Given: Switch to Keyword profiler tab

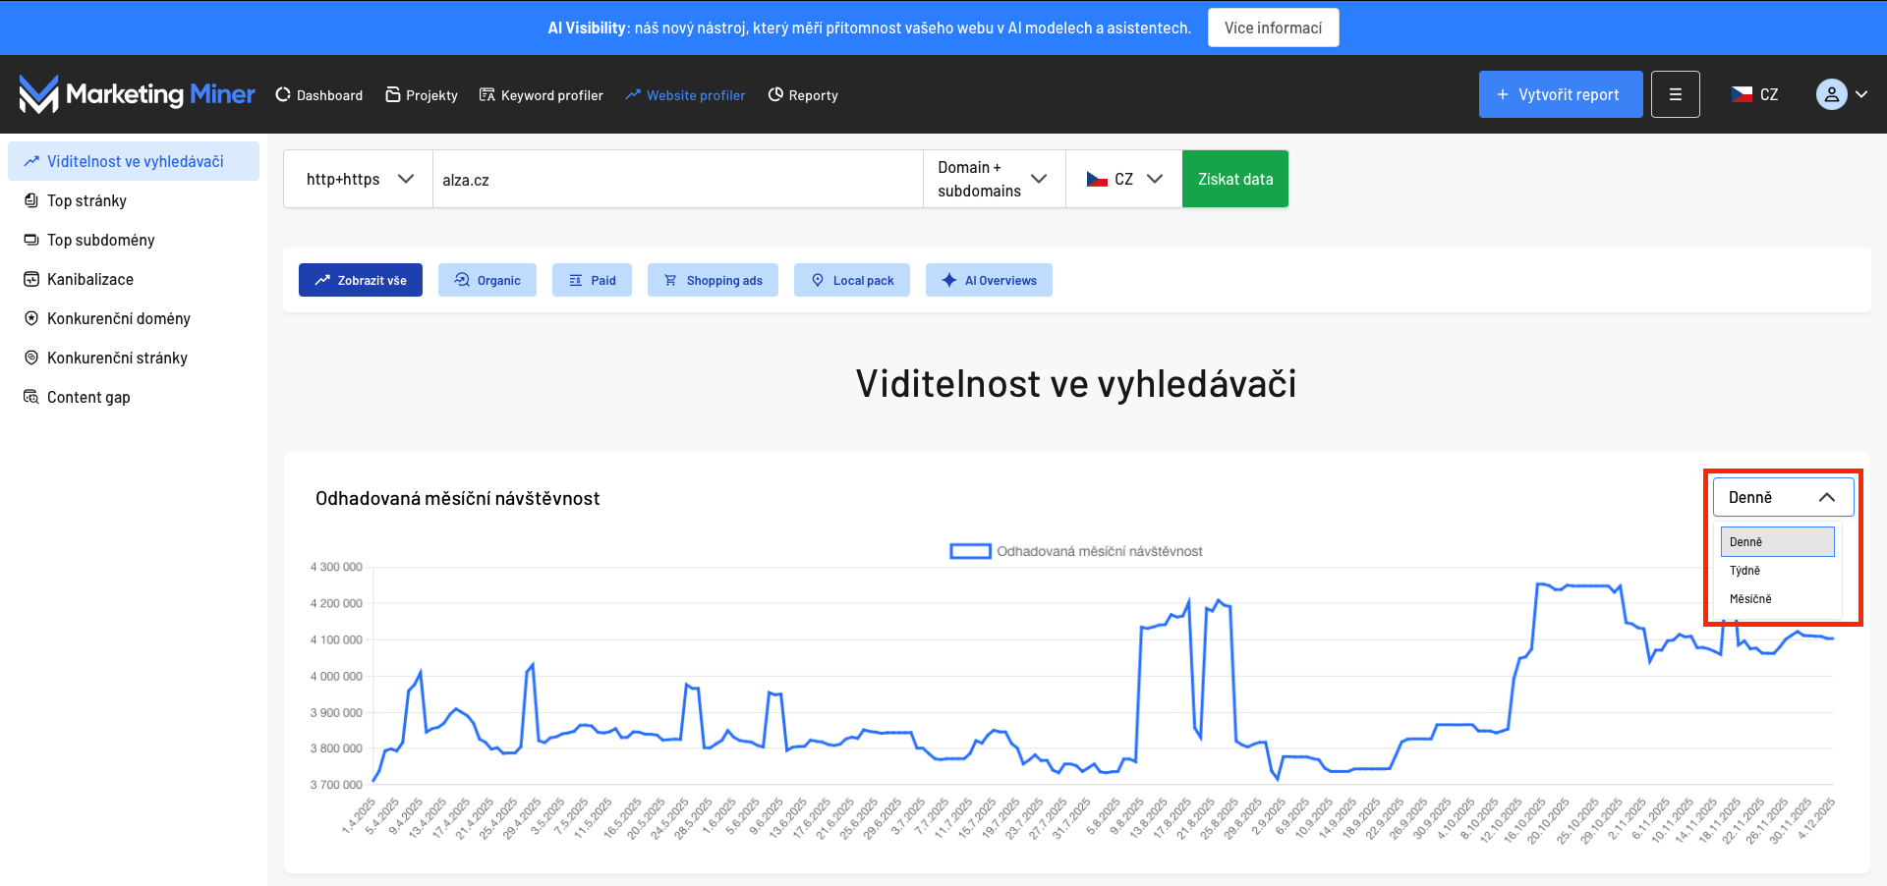Looking at the screenshot, I should (542, 95).
